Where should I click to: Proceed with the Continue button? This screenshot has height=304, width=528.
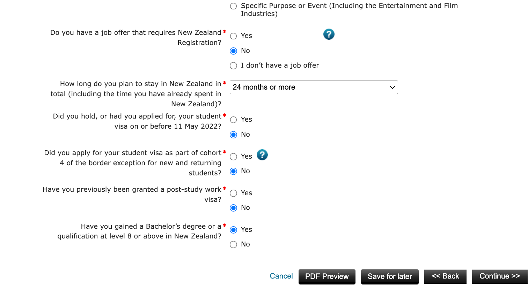499,276
